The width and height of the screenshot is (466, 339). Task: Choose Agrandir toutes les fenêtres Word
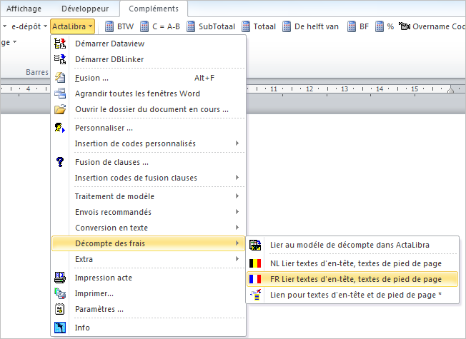(x=148, y=93)
